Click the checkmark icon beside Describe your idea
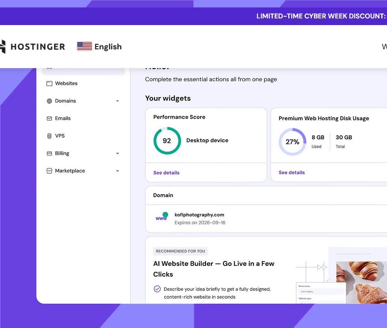 [157, 289]
